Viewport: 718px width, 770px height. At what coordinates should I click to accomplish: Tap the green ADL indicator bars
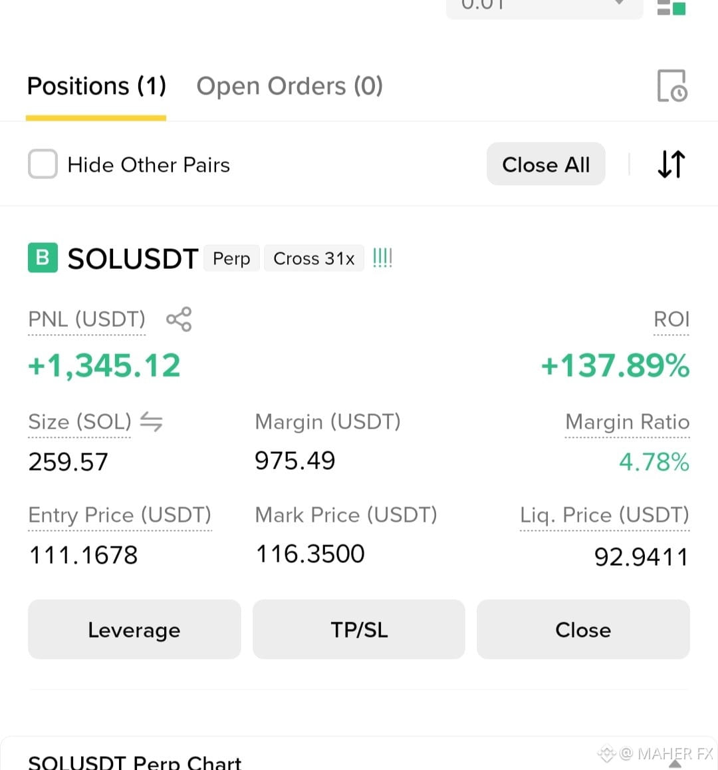pyautogui.click(x=382, y=258)
